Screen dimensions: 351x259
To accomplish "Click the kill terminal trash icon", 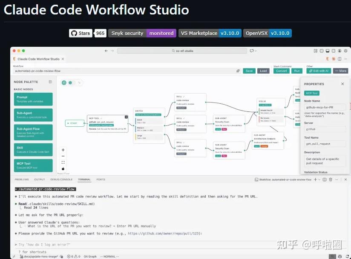I will pyautogui.click(x=331, y=179).
